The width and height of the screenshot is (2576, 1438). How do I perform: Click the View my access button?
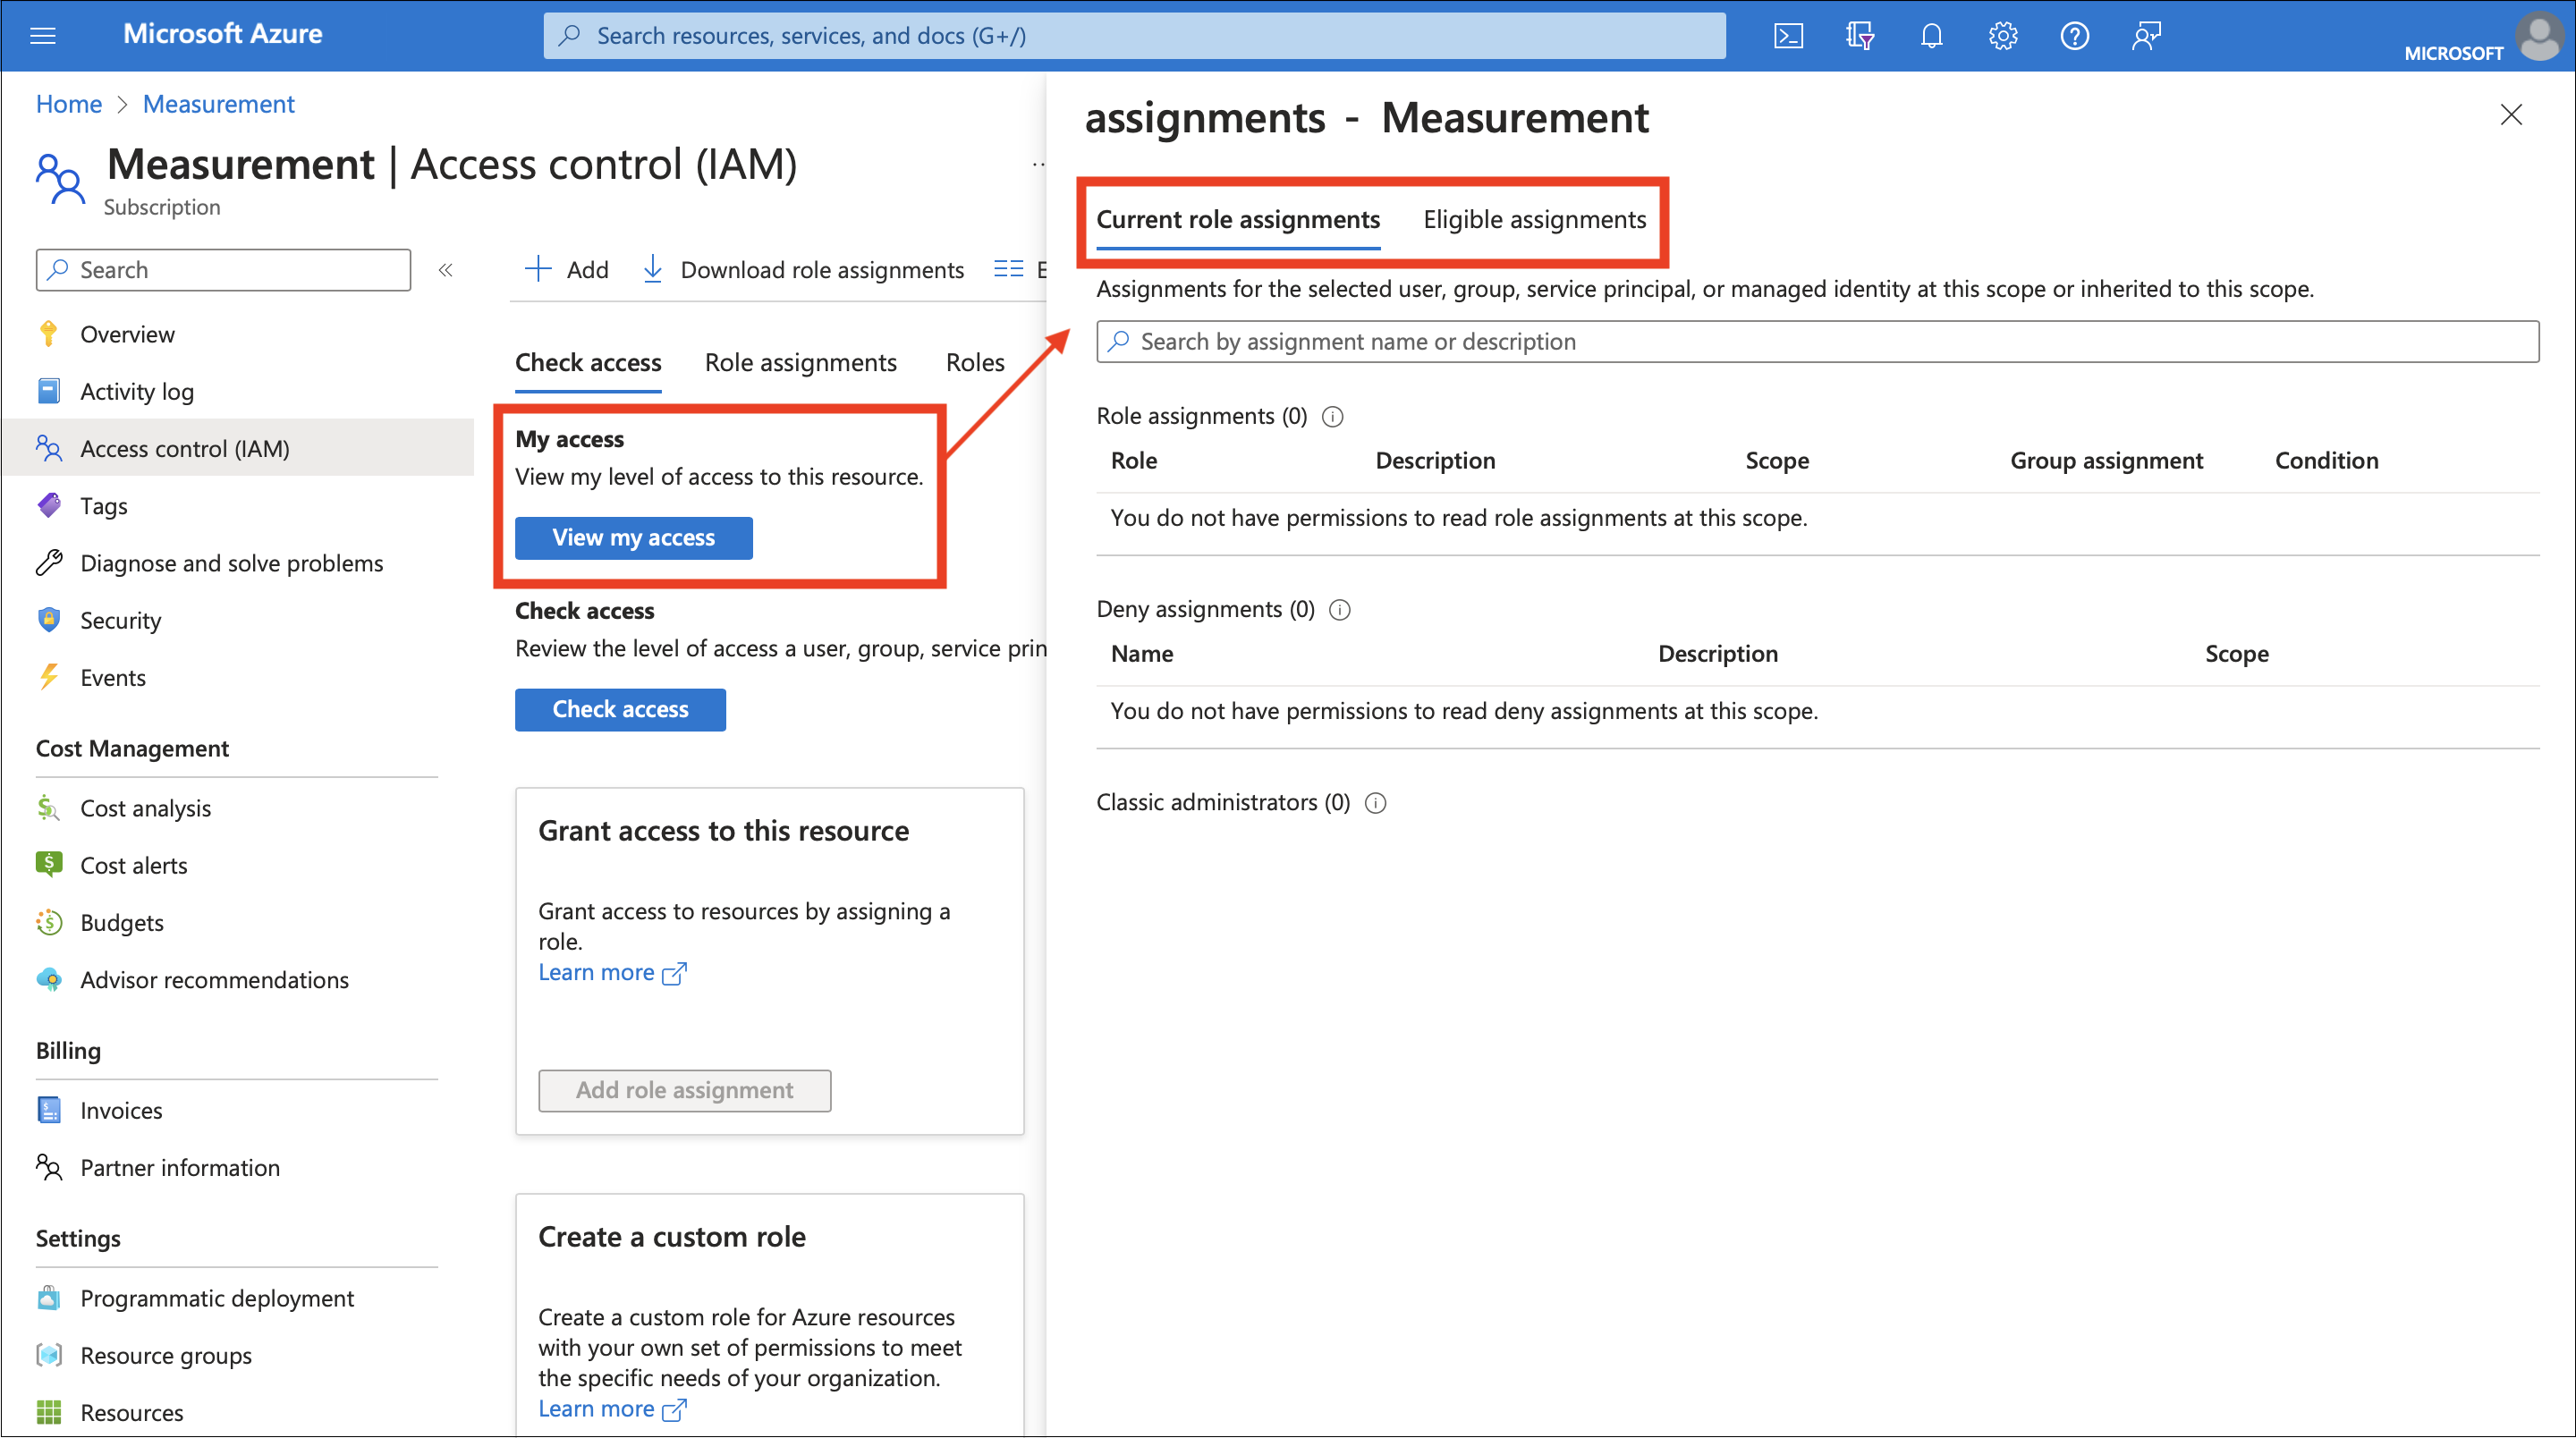click(631, 536)
